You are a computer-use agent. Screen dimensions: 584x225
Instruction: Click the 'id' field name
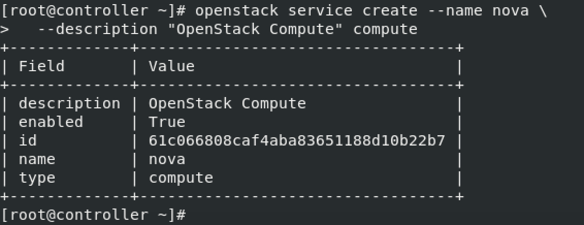(x=27, y=141)
